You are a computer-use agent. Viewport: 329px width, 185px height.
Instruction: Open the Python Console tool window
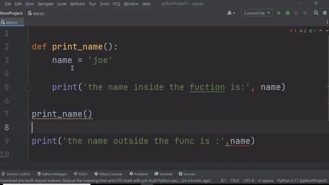pos(108,174)
